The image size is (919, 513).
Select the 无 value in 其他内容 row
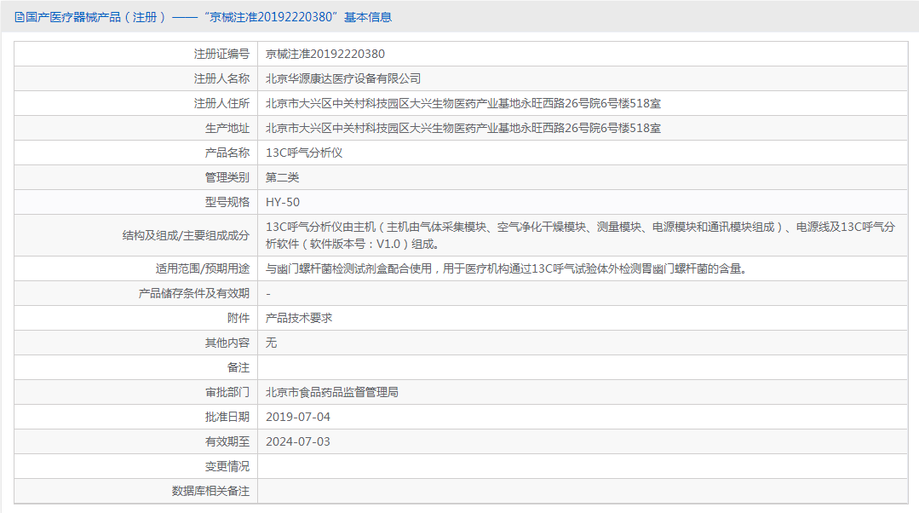click(271, 343)
